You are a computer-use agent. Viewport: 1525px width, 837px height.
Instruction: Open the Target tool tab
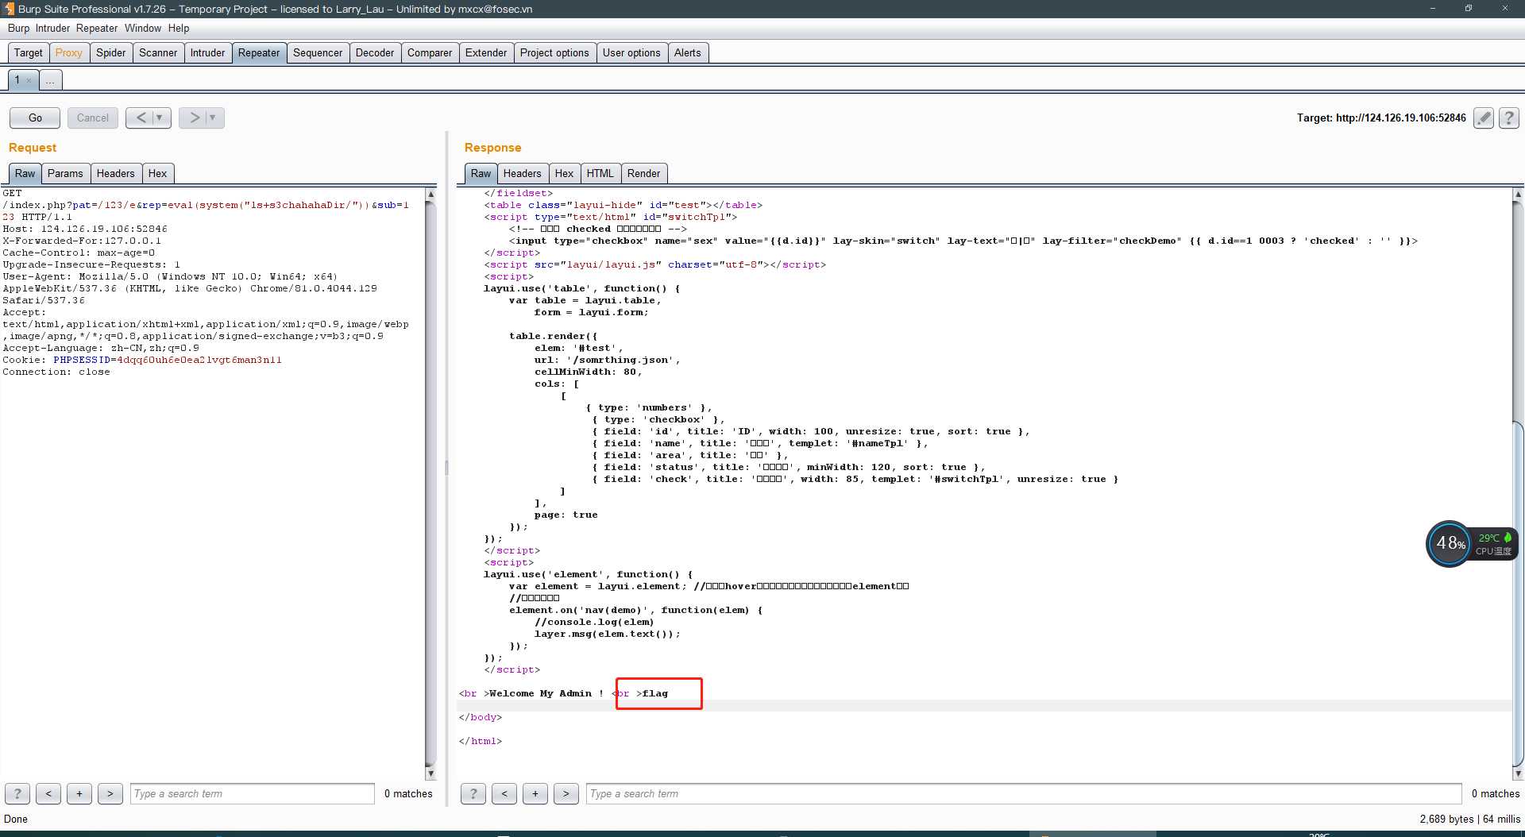pos(29,52)
